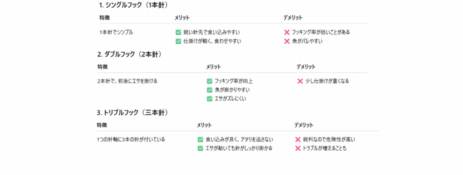Click red X beside フッキング率が低いことがある
Viewport: 463px width, 175px height.
287,32
